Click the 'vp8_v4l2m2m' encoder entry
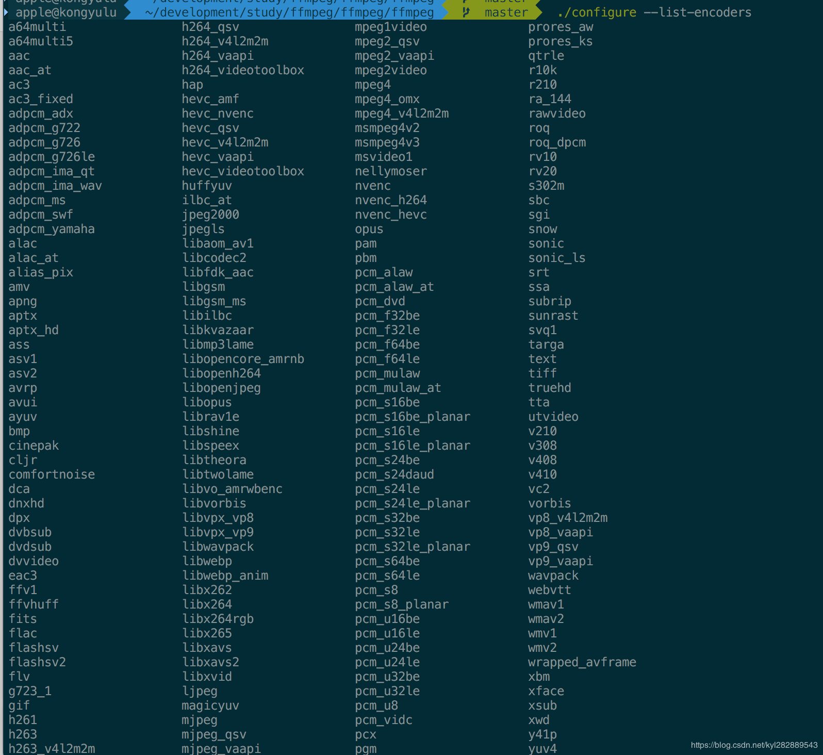This screenshot has width=823, height=755. click(x=568, y=518)
